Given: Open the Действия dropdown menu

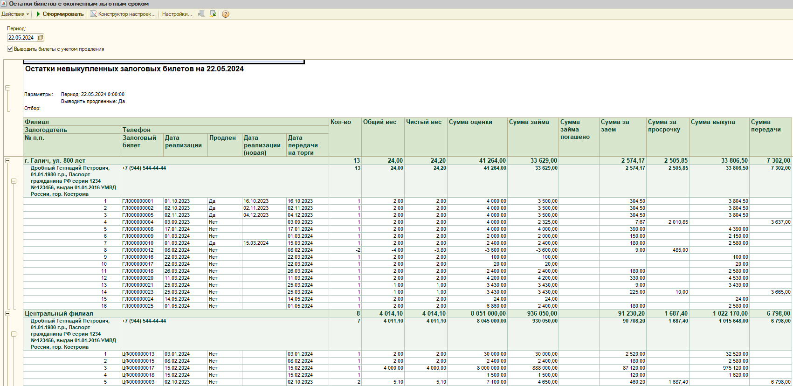Looking at the screenshot, I should [15, 14].
